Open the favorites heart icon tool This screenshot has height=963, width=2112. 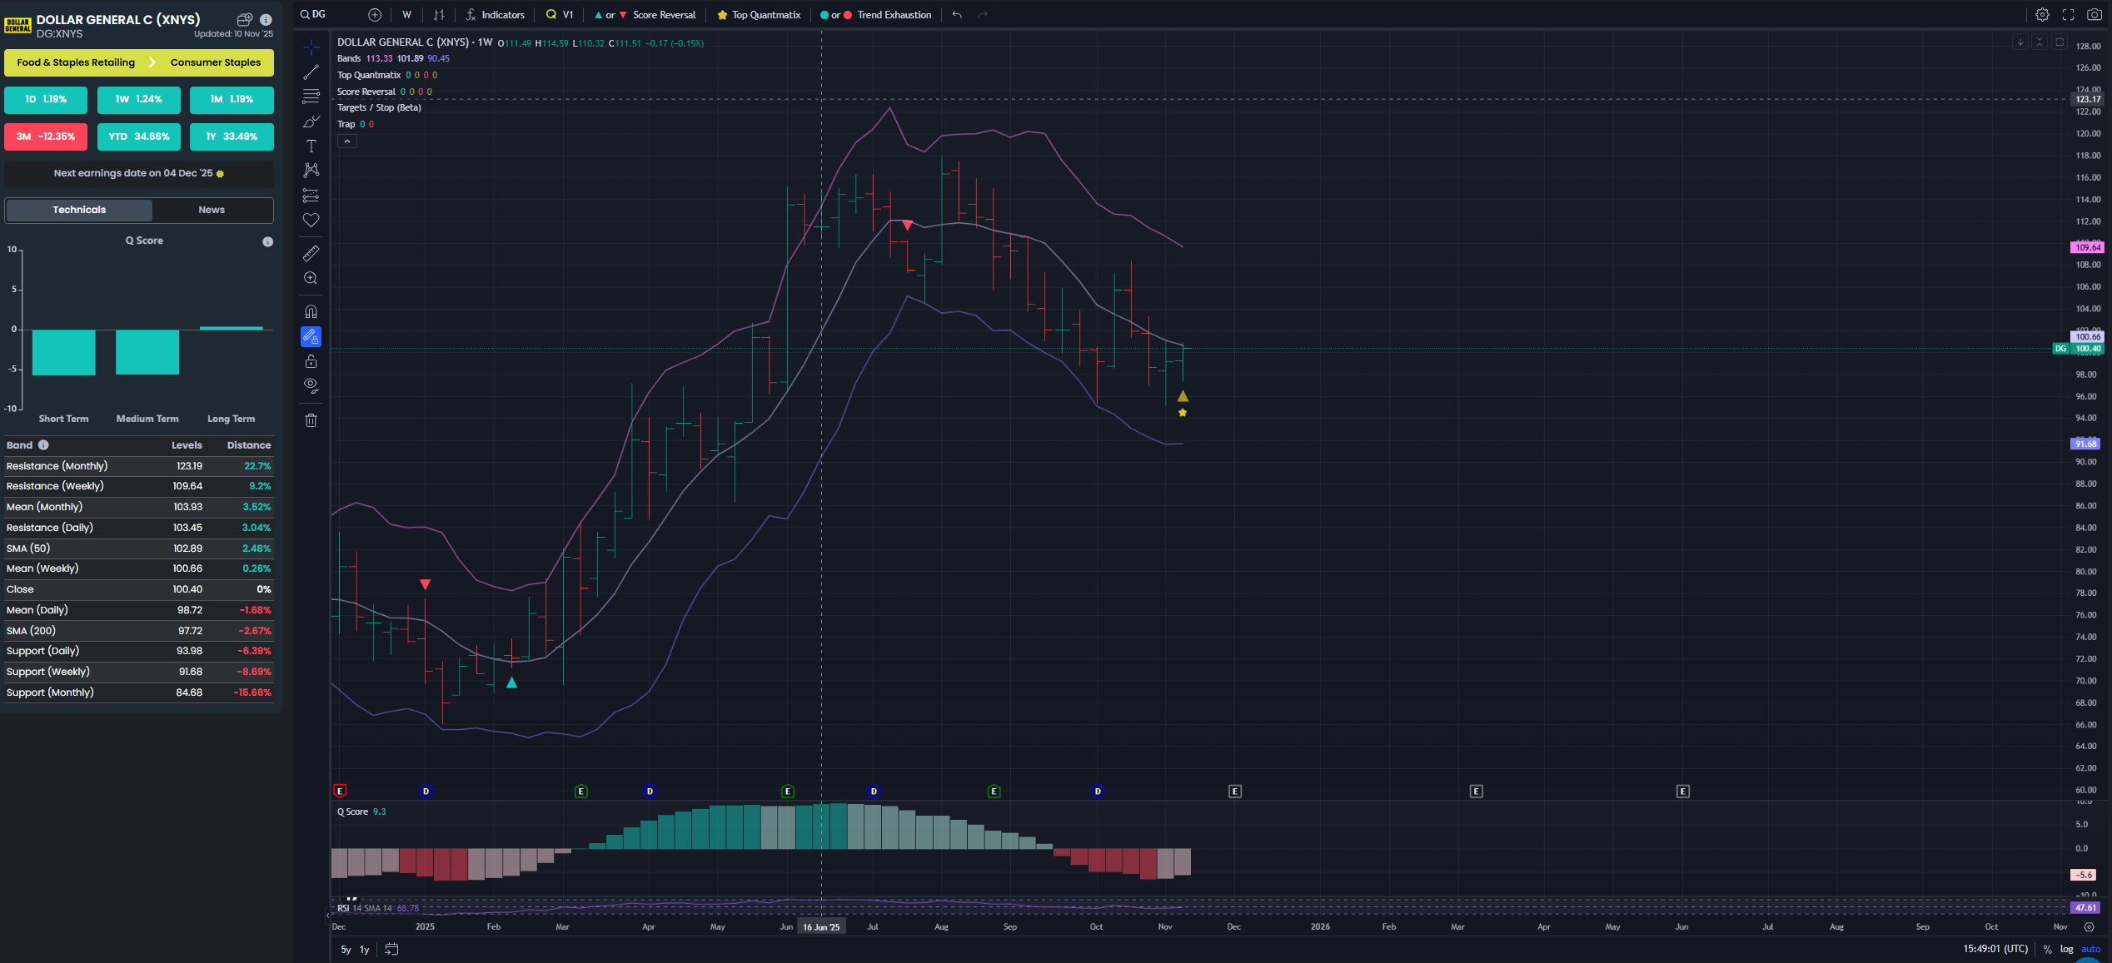click(x=311, y=221)
